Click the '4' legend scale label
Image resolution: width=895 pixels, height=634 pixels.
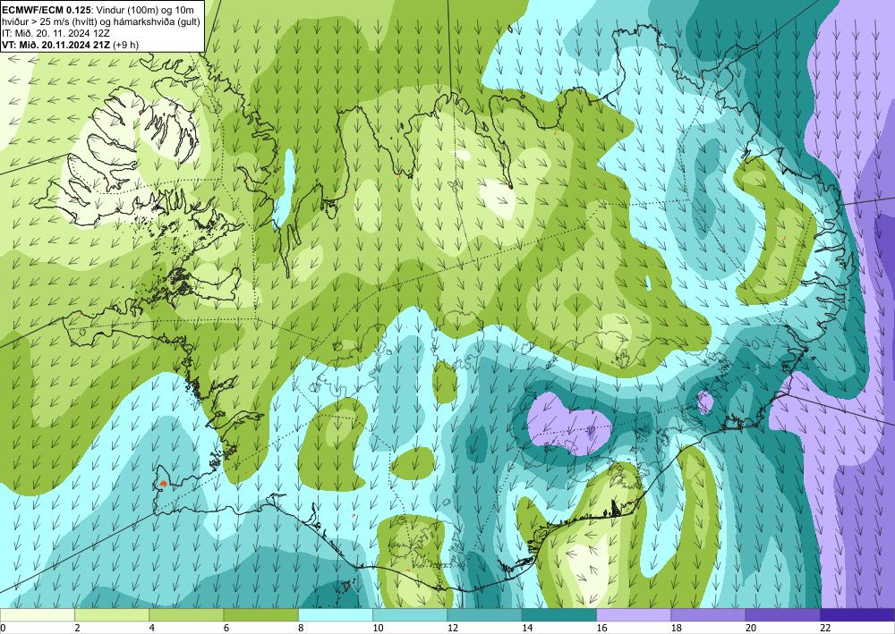[152, 628]
